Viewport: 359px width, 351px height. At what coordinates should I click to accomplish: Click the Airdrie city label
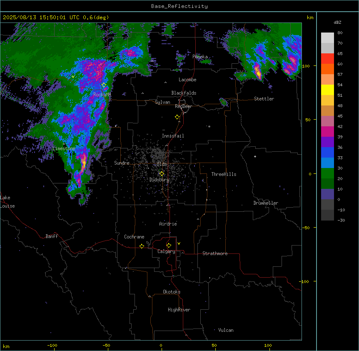[x=168, y=224]
